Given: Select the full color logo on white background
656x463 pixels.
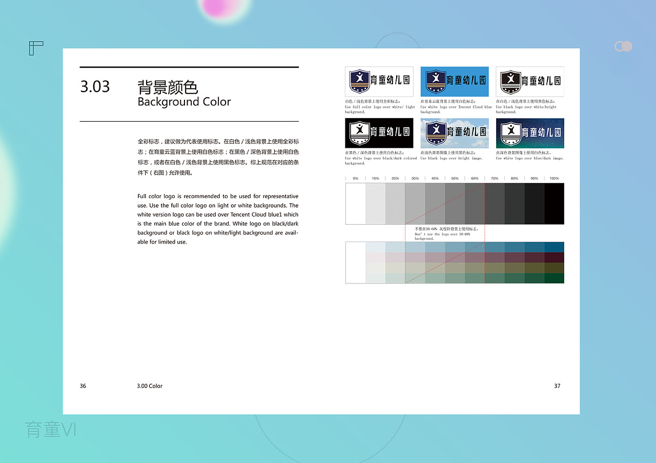Looking at the screenshot, I should (379, 81).
